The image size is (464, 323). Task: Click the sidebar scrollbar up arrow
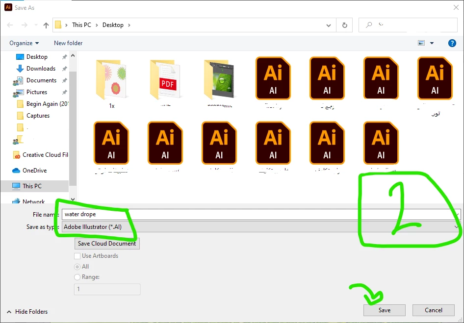click(73, 55)
